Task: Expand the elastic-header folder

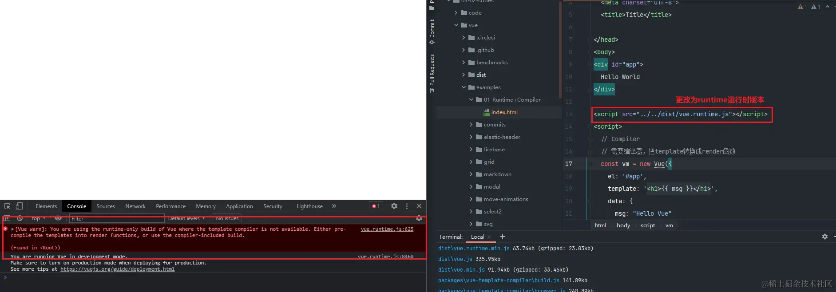Action: coord(471,137)
